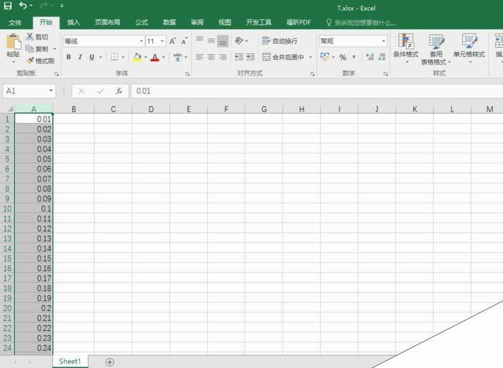Screen dimensions: 503x368
Task: Open the Formulas (公式) tab
Action: pos(141,22)
